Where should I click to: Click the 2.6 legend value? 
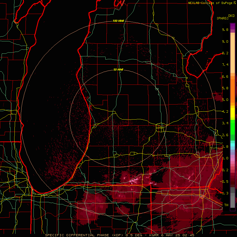[x=225, y=135]
